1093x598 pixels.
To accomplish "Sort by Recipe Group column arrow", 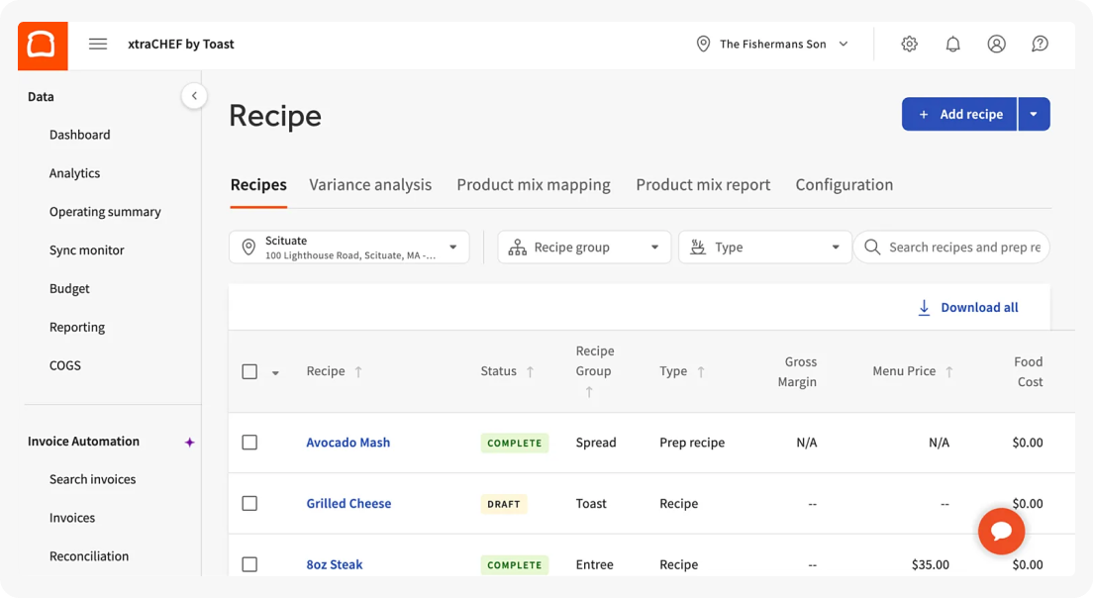I will coord(589,392).
